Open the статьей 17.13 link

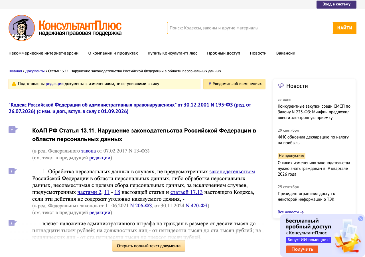point(186,192)
